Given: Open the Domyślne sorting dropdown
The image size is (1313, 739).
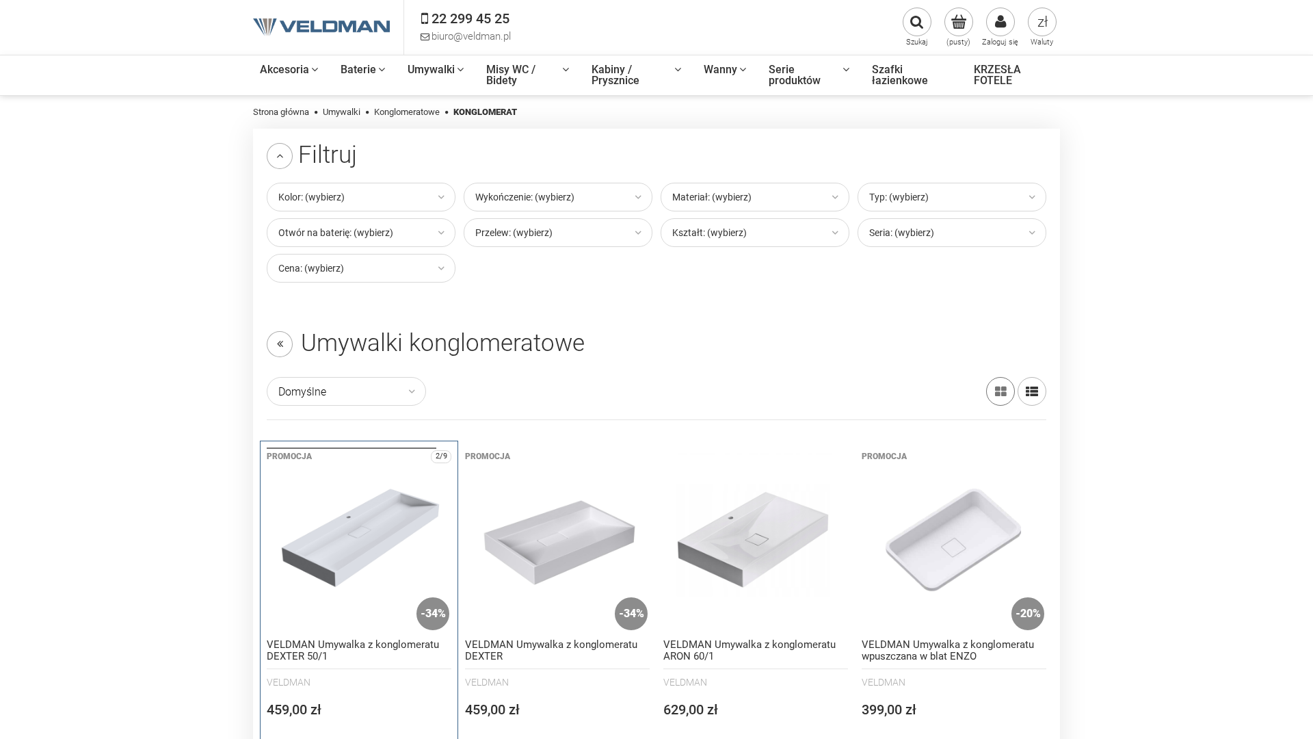Looking at the screenshot, I should (346, 391).
